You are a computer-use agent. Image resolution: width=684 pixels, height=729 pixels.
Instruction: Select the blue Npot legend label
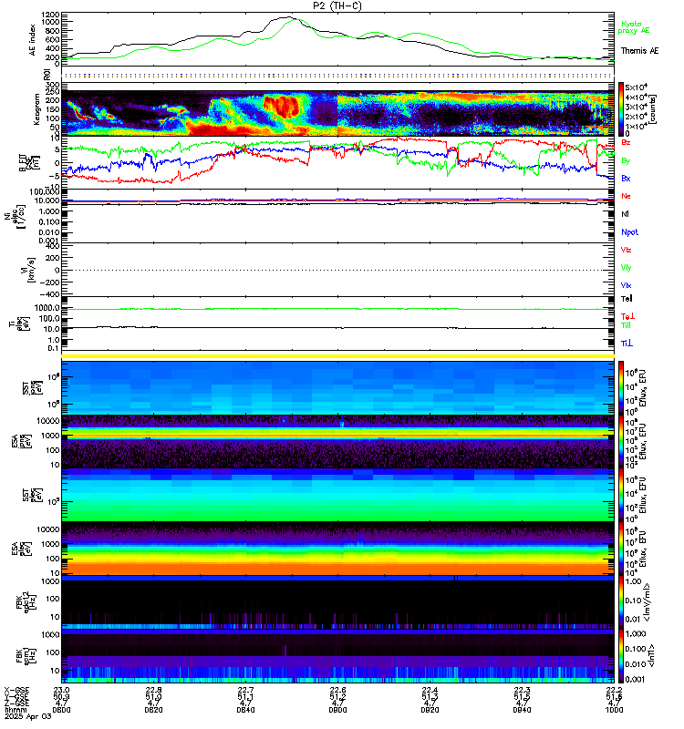tap(629, 232)
